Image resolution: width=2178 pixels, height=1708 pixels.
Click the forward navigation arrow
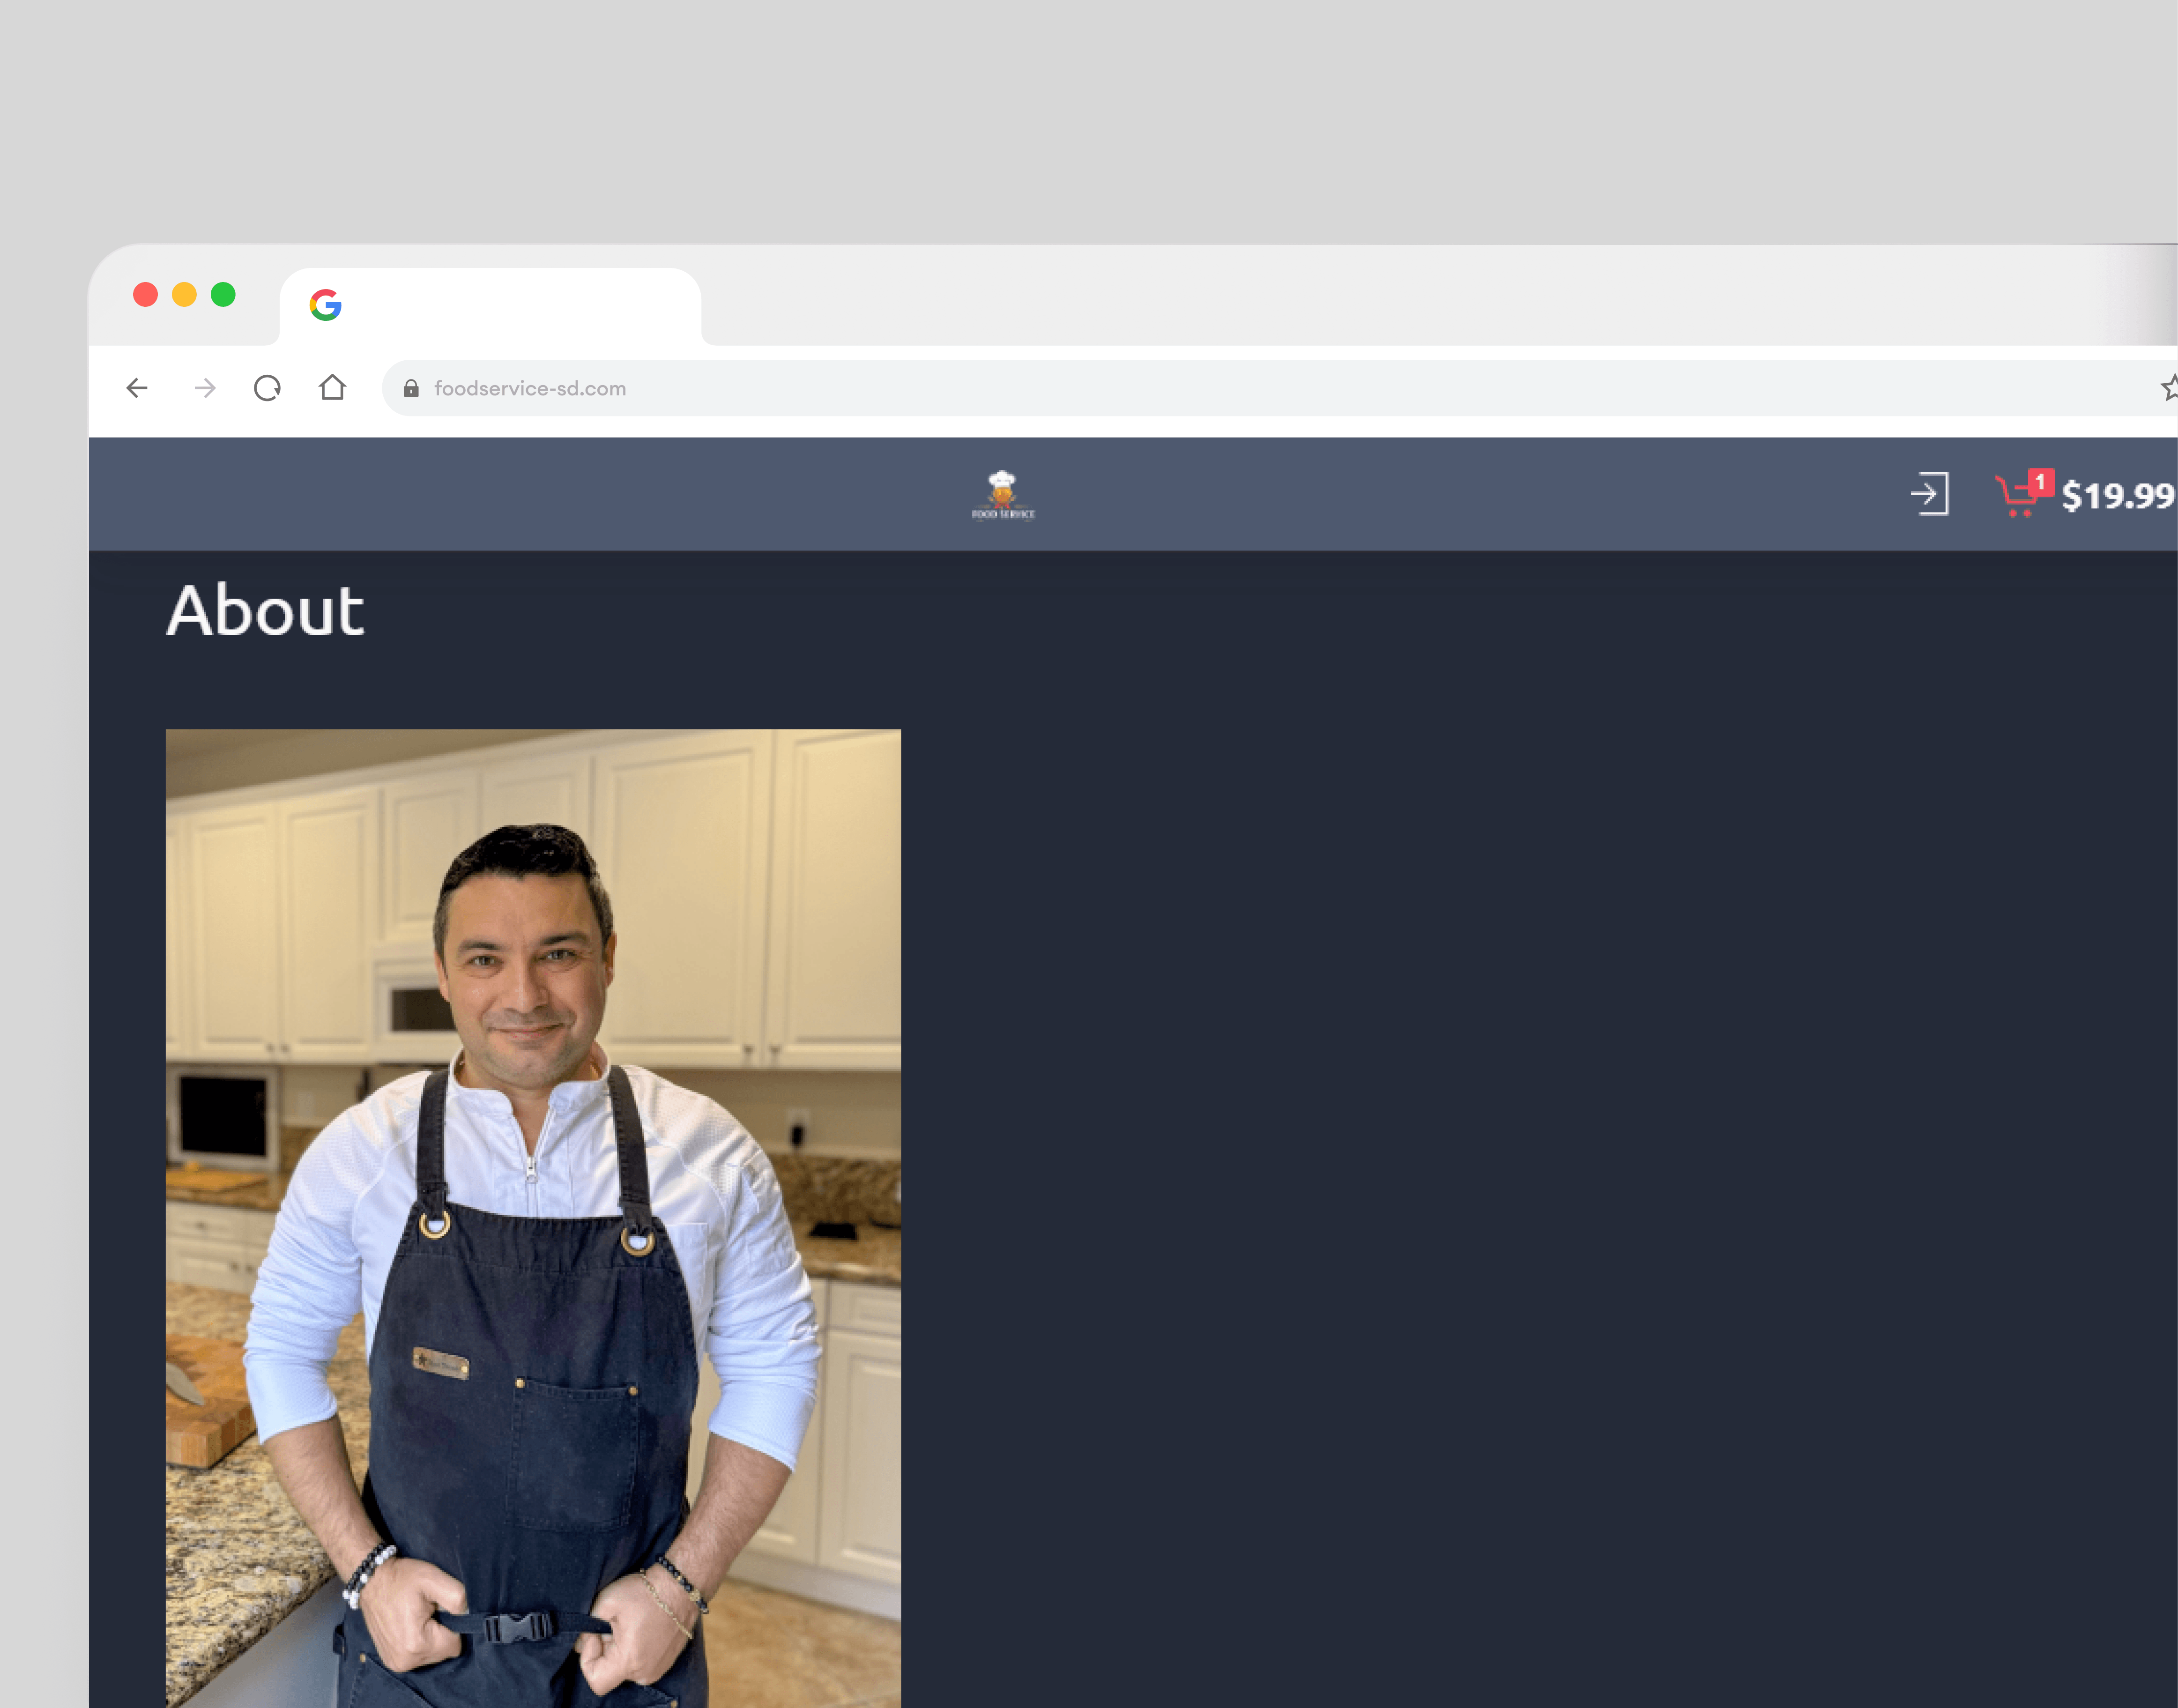pyautogui.click(x=205, y=388)
